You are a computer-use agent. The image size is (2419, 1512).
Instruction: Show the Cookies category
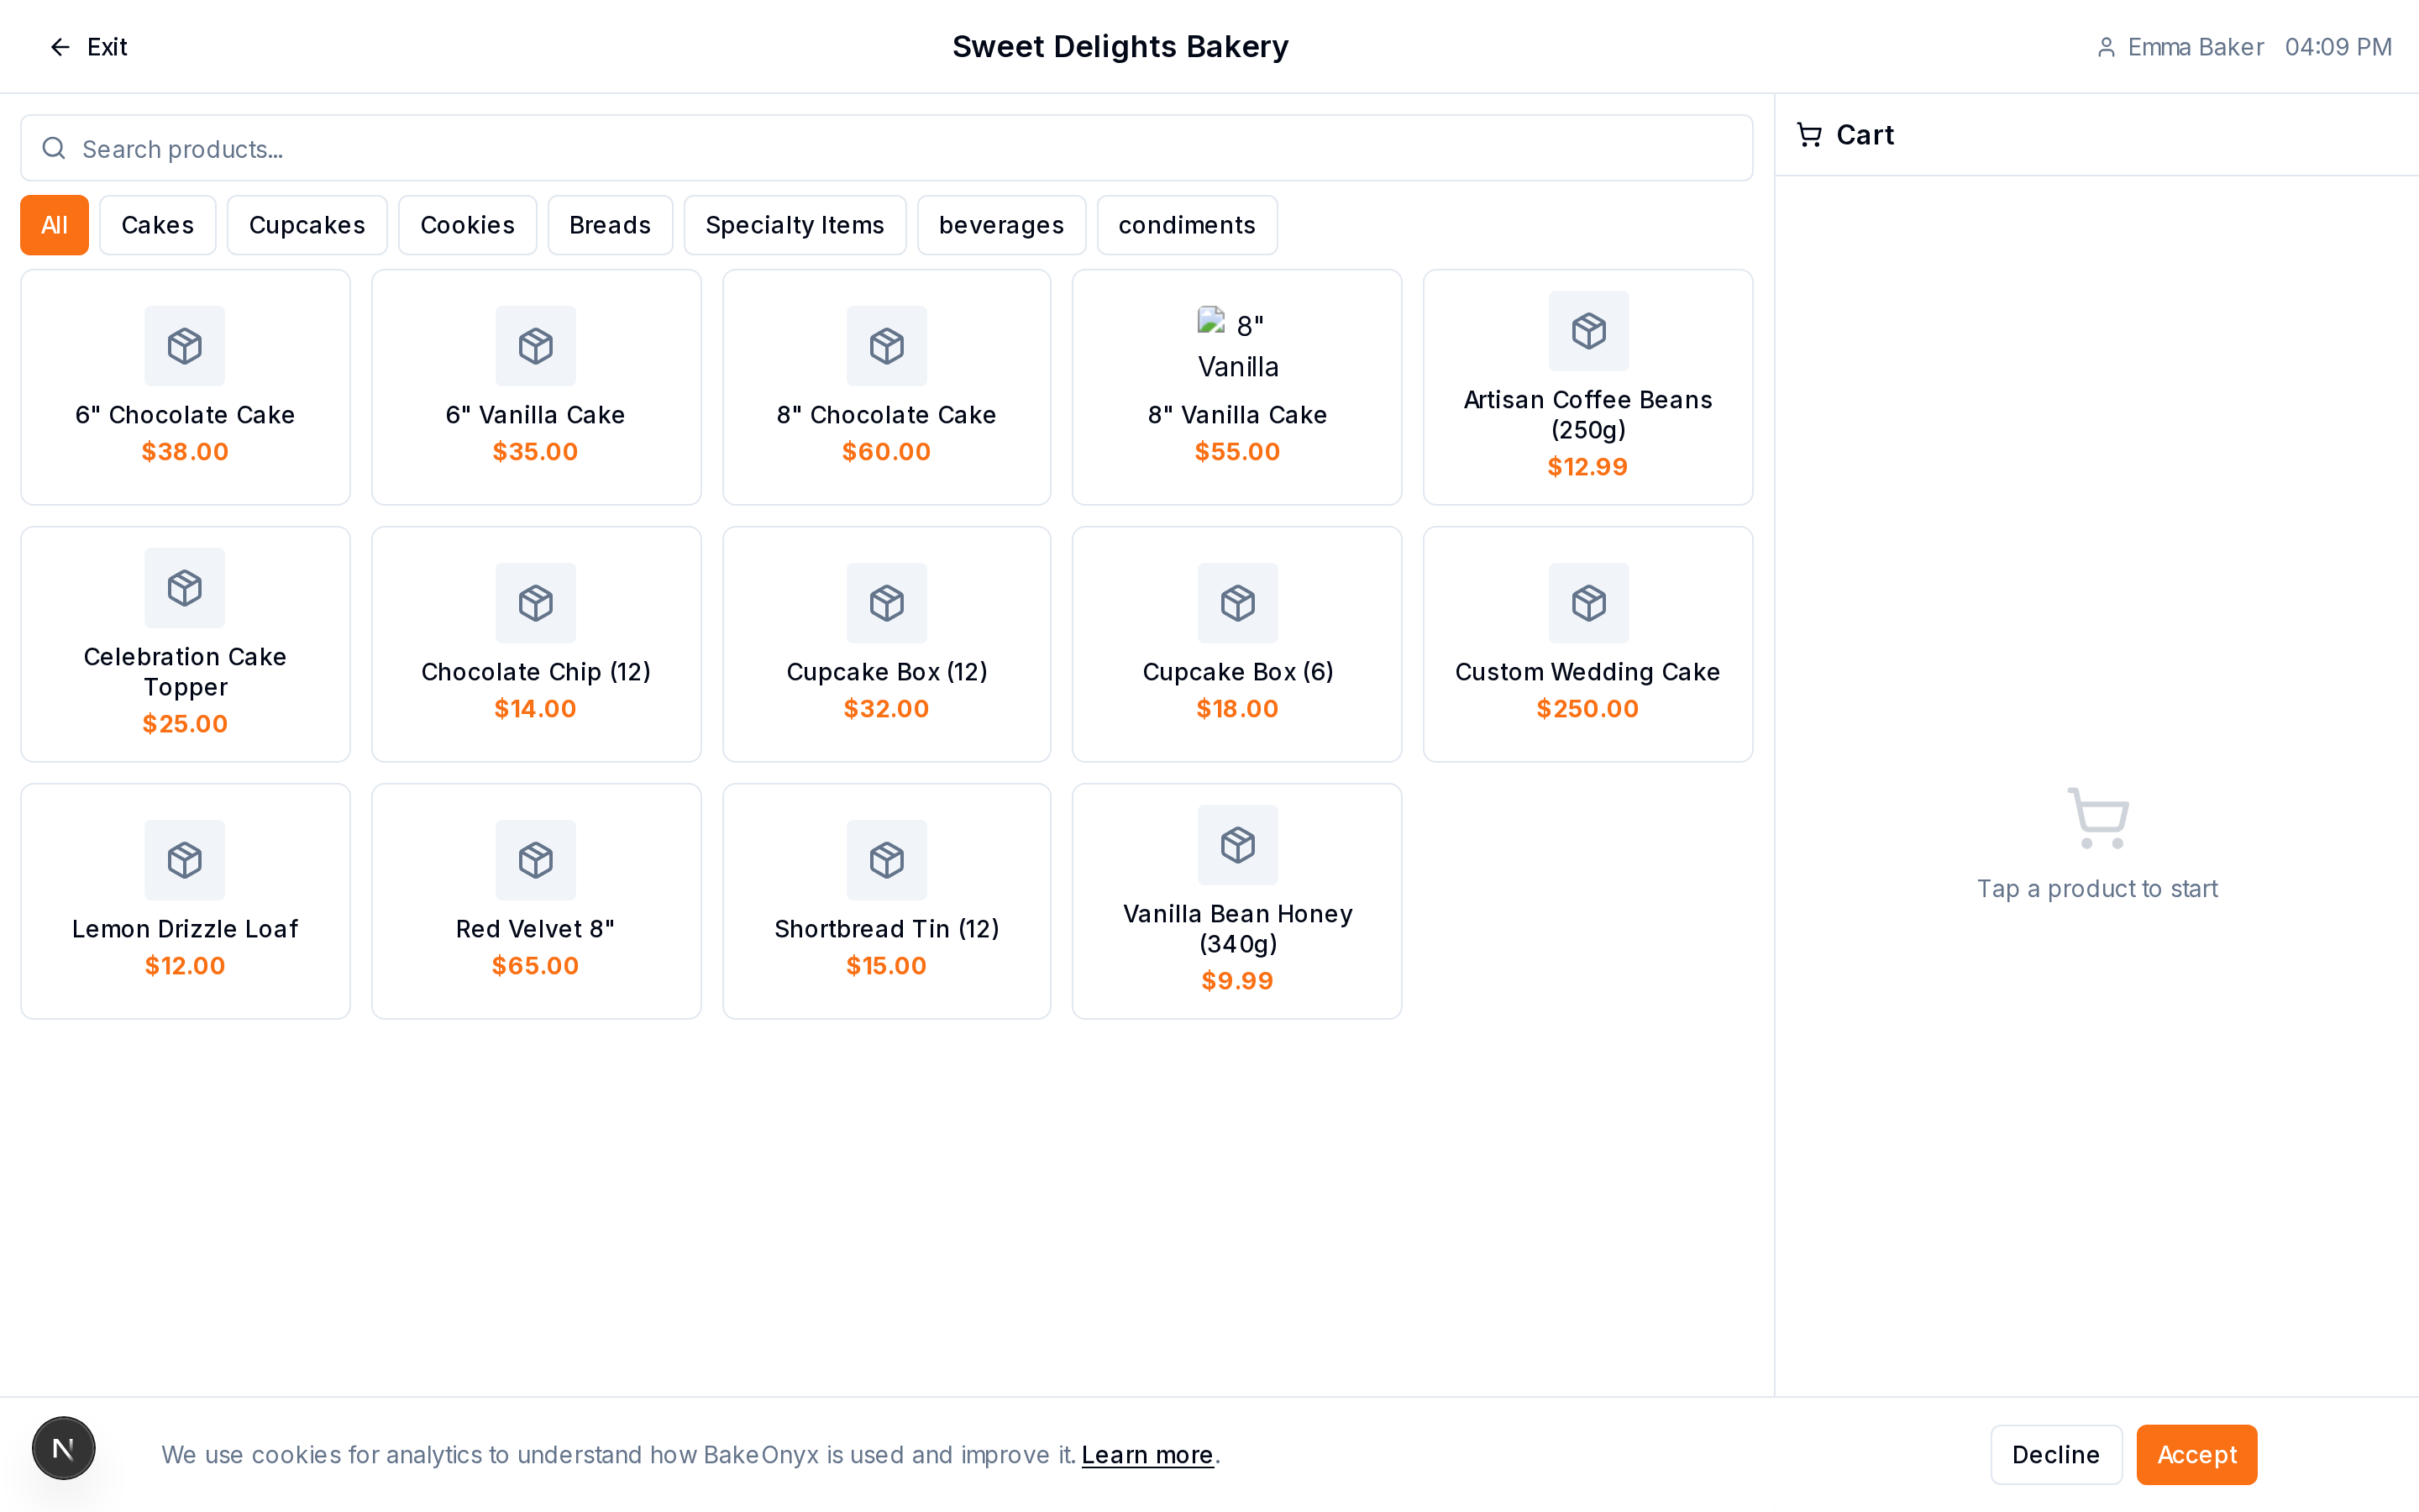click(468, 225)
